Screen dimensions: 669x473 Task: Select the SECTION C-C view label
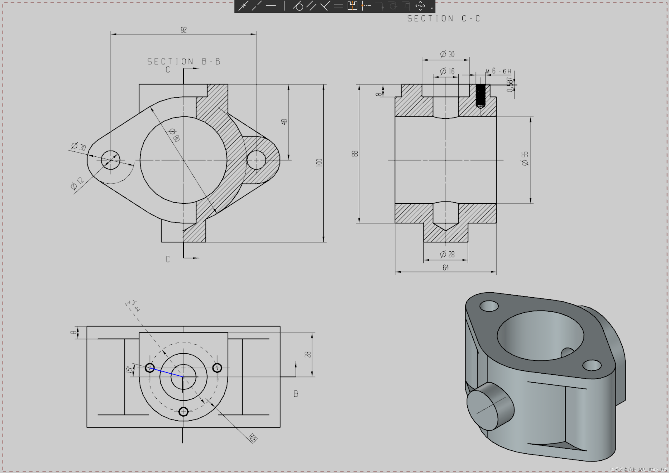443,19
